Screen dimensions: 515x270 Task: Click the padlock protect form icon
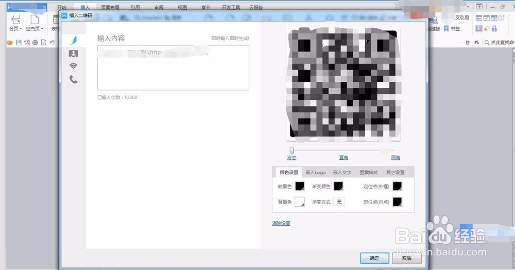coord(494,28)
